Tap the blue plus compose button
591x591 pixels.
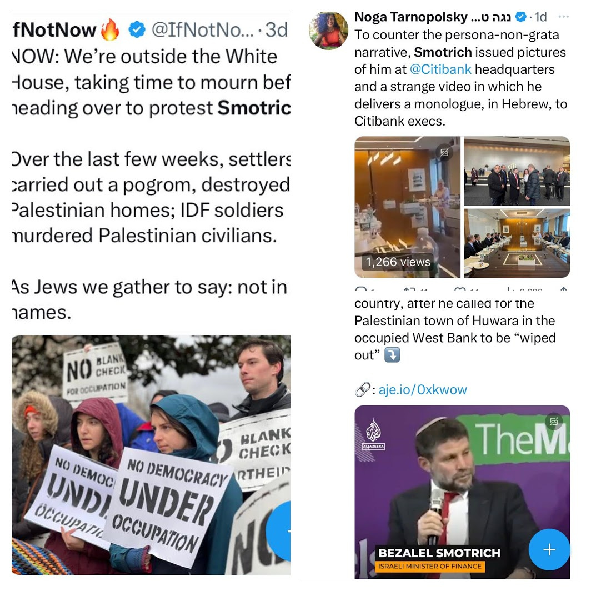549,549
